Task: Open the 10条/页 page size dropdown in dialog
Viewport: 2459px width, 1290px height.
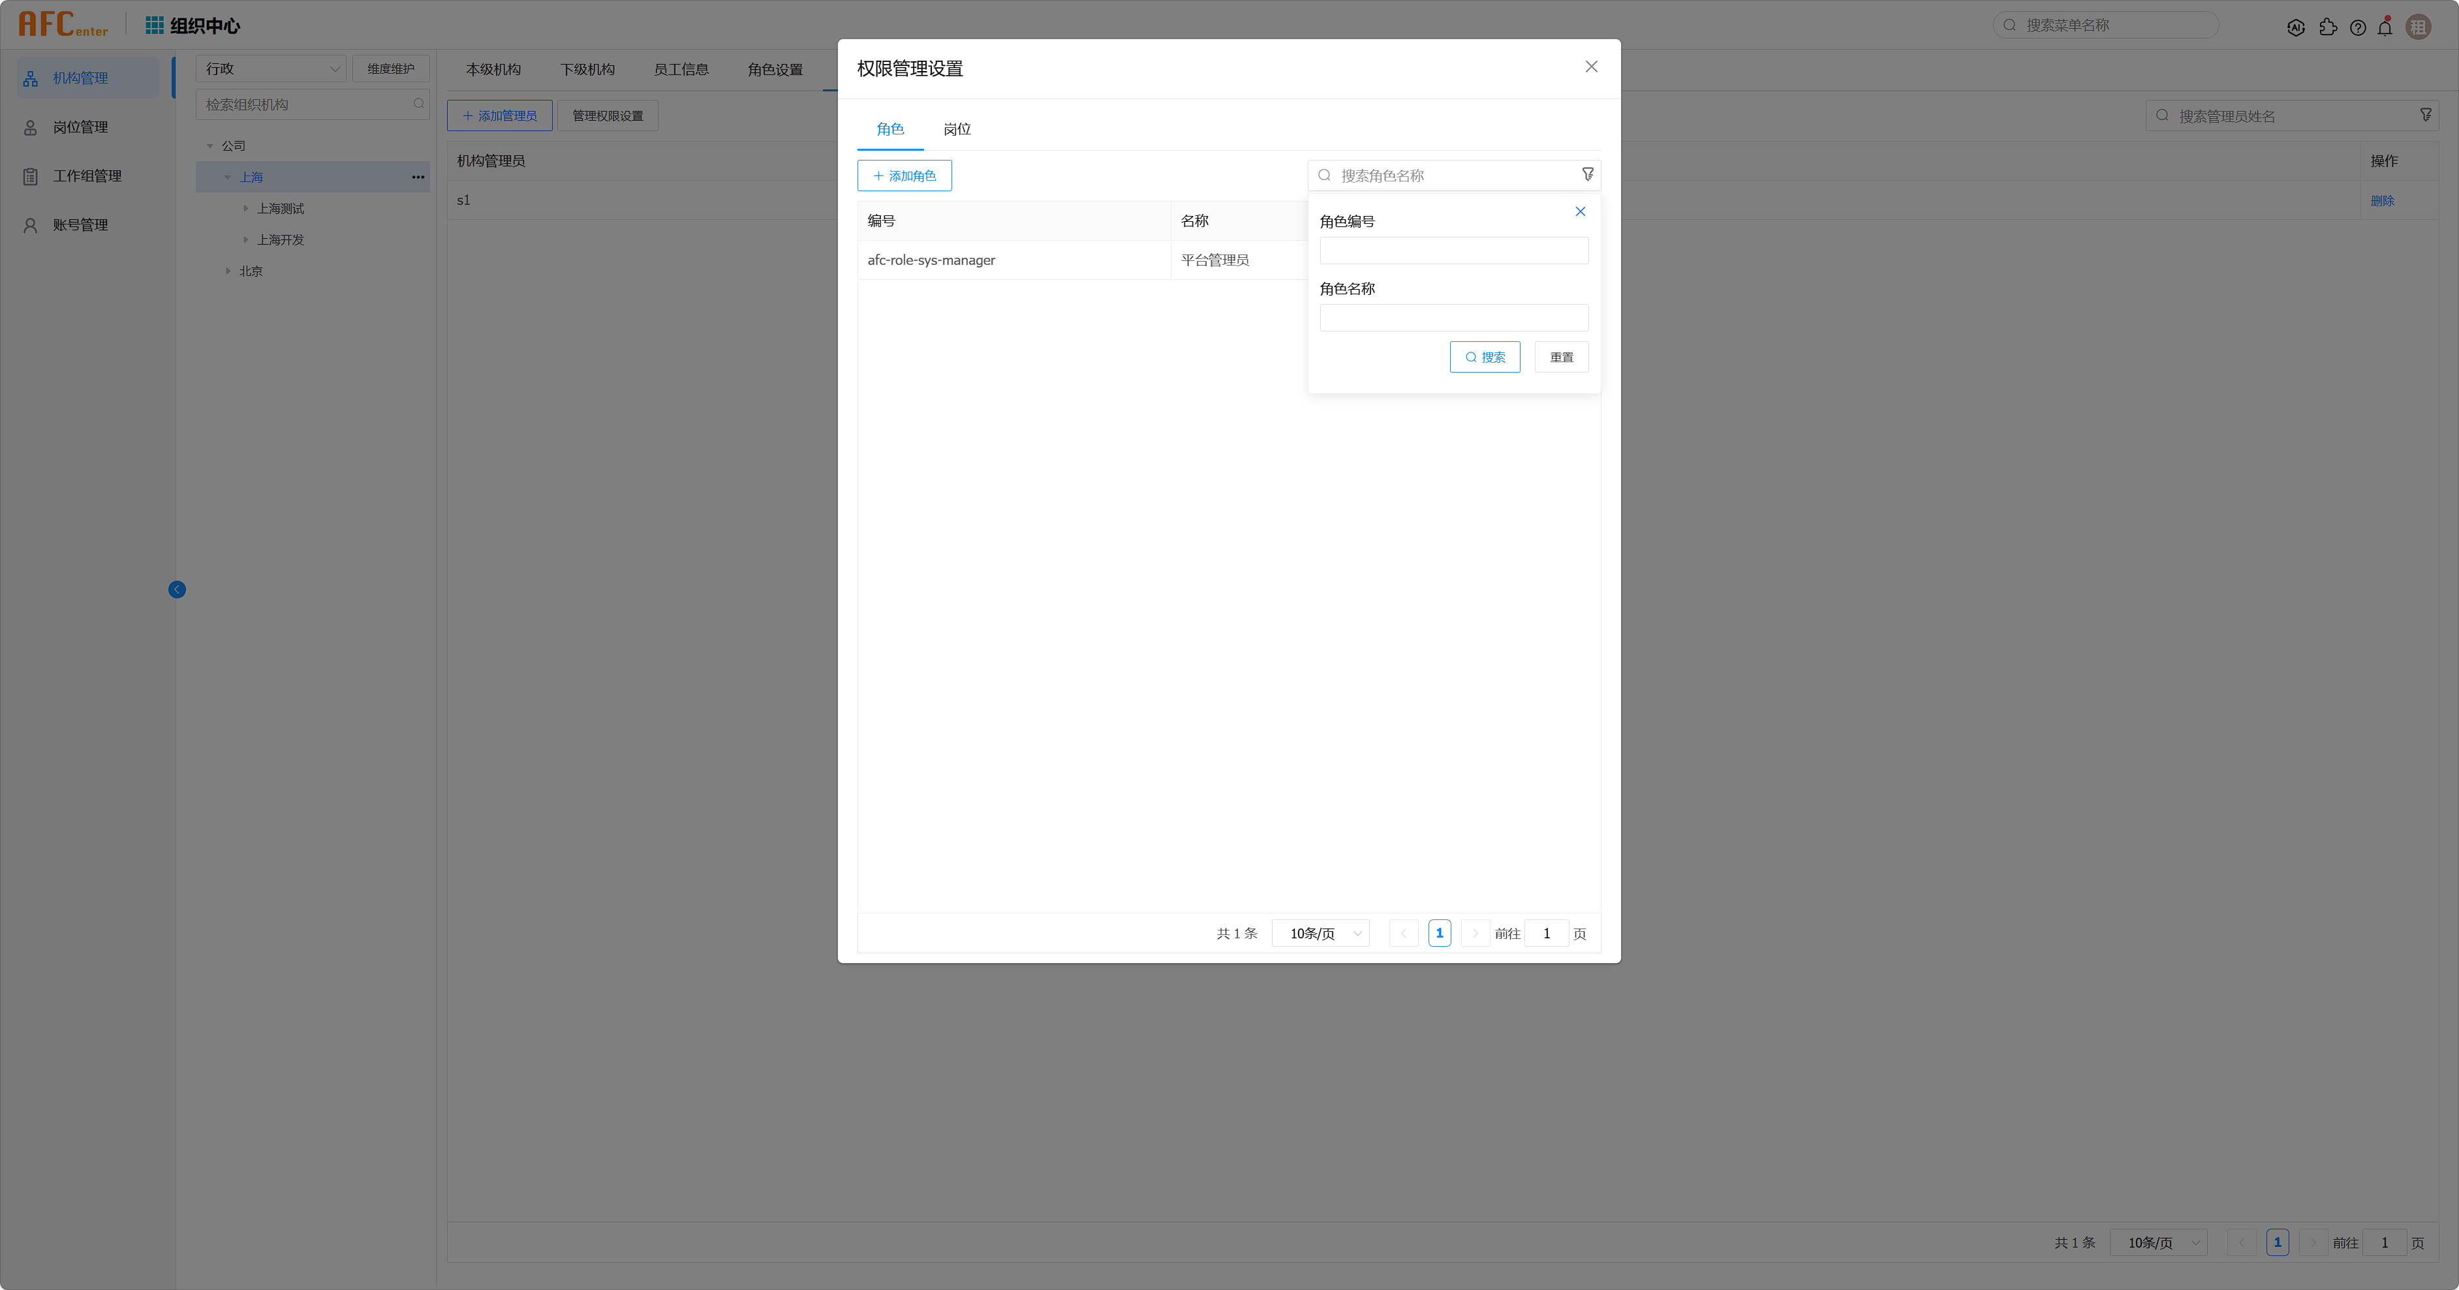Action: pyautogui.click(x=1320, y=933)
